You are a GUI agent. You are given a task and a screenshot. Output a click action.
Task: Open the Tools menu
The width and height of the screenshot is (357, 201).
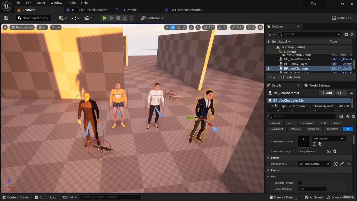72,3
